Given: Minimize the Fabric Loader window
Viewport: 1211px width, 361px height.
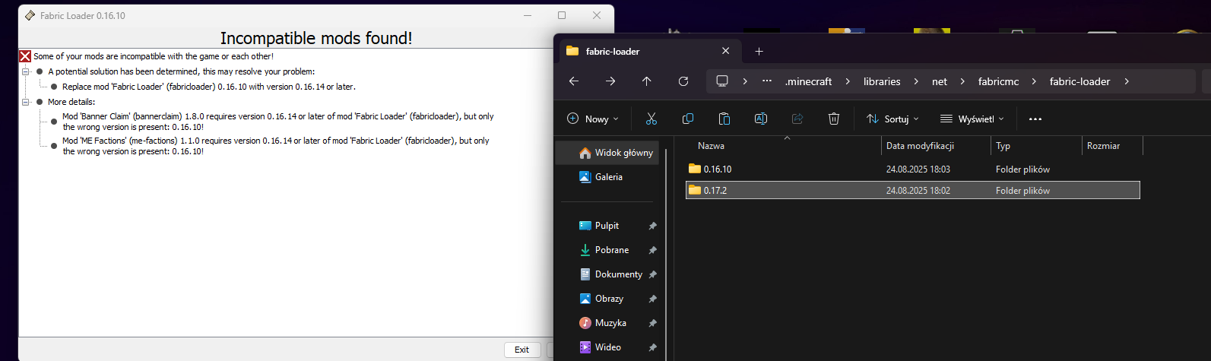Looking at the screenshot, I should 528,15.
